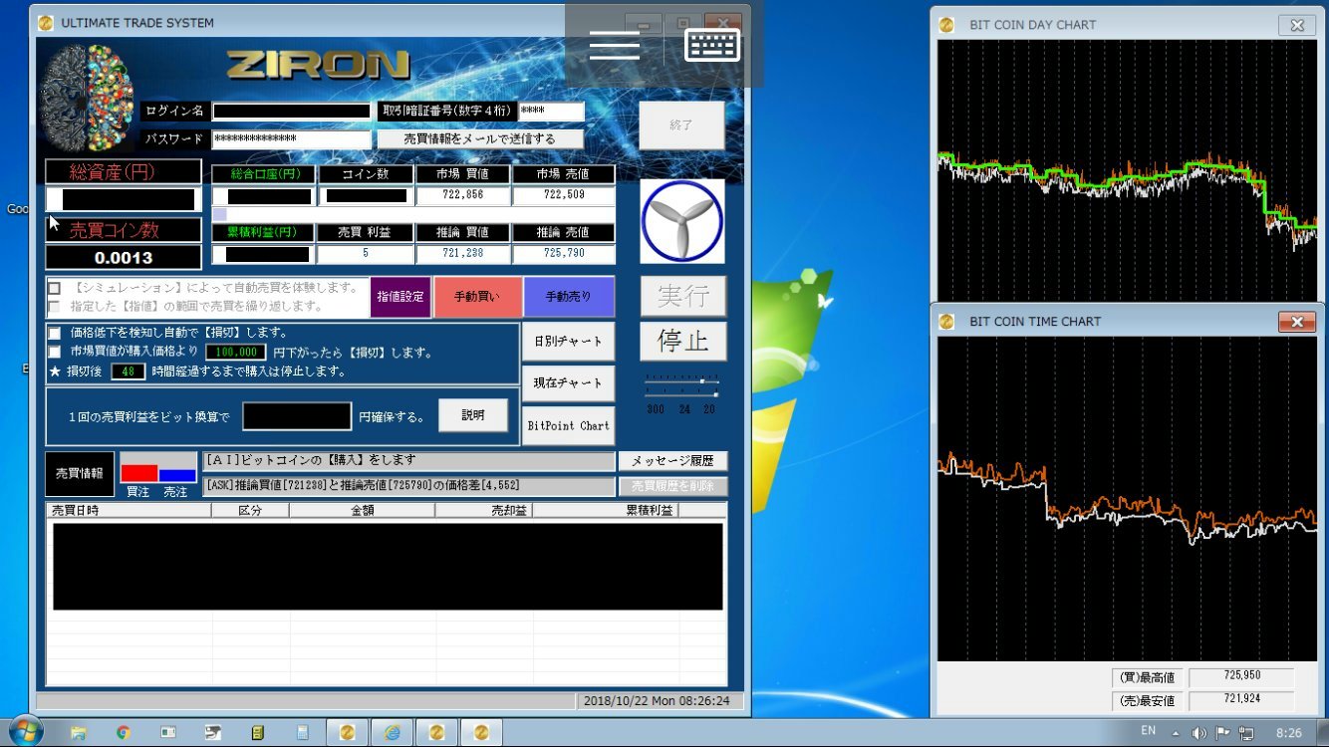Open the on-screen keyboard icon
Screen dimensions: 1329x747
[x=712, y=45]
